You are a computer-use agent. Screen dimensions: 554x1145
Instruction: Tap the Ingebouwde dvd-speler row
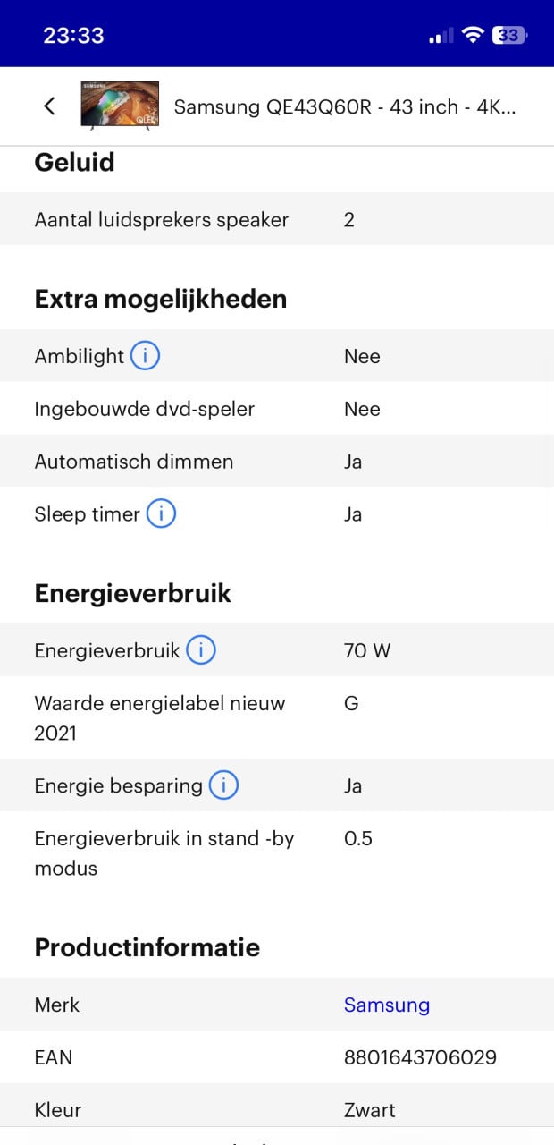coord(277,409)
